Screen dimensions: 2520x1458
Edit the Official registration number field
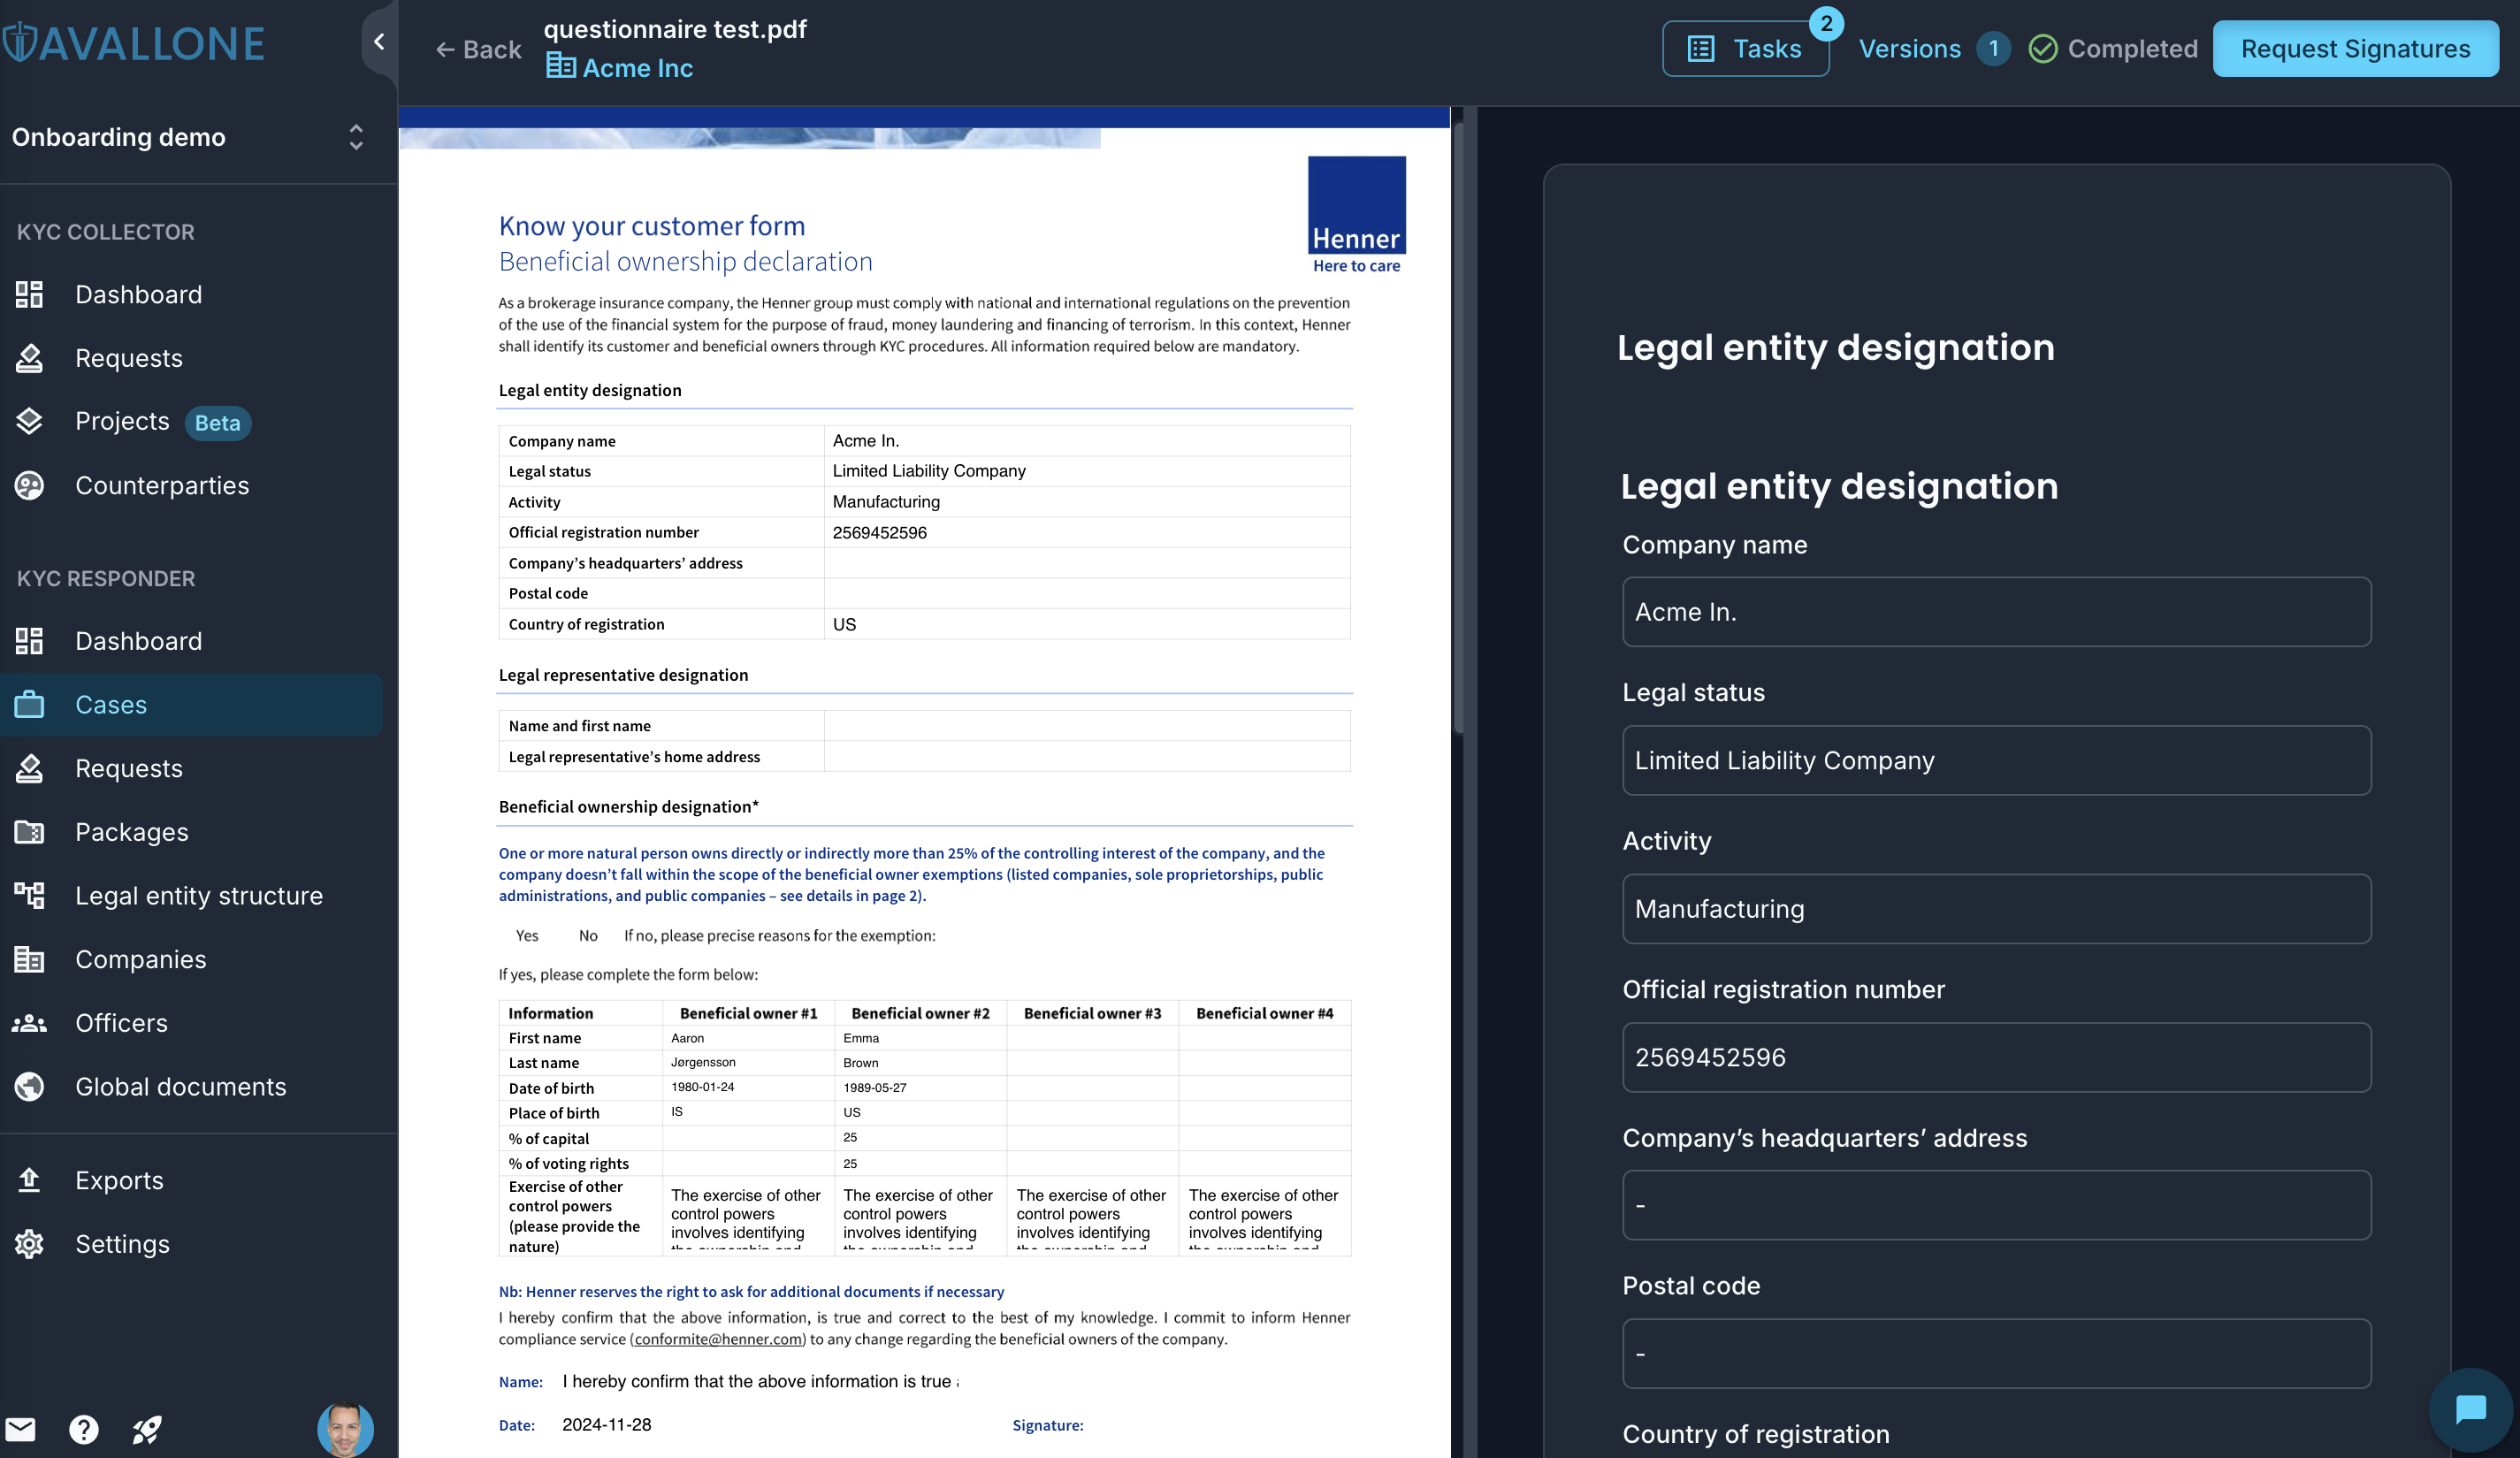point(1996,1057)
